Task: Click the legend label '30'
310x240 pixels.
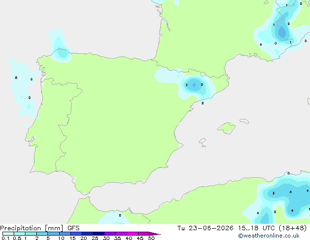Action: click(x=106, y=238)
